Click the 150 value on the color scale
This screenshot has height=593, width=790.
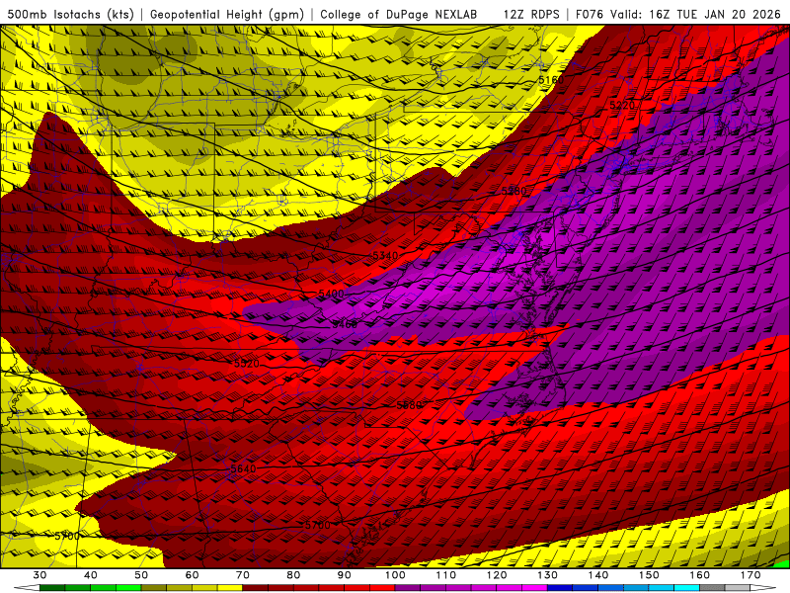point(649,575)
